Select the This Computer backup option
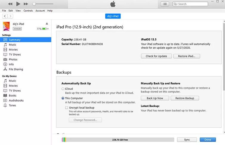Screen dimensions: 225x145 tap(63, 98)
